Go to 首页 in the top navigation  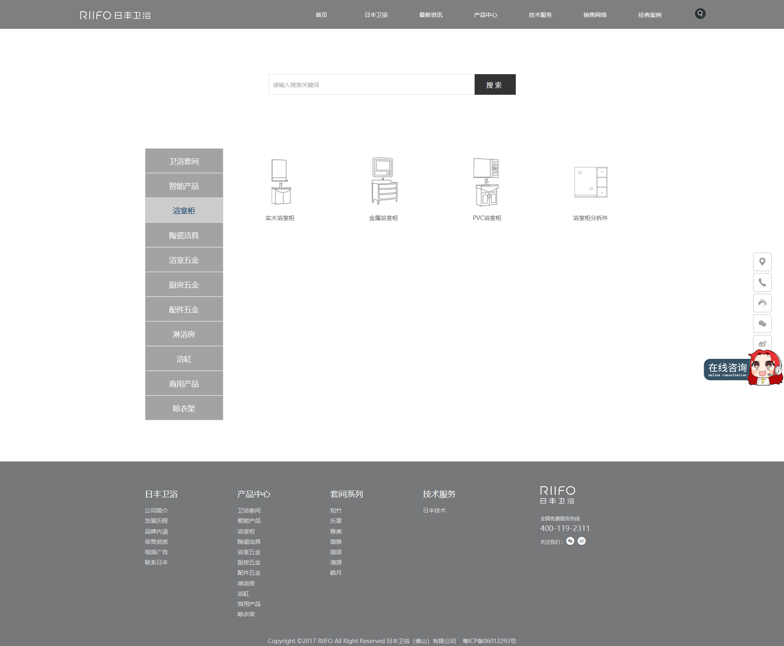coord(321,15)
